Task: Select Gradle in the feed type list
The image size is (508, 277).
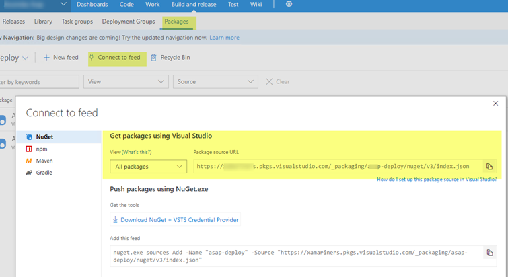Action: [59, 173]
